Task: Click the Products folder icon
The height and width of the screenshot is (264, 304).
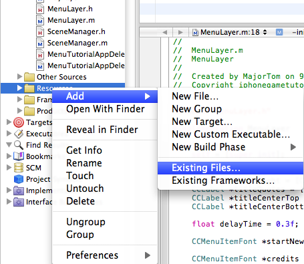Action: 29,111
